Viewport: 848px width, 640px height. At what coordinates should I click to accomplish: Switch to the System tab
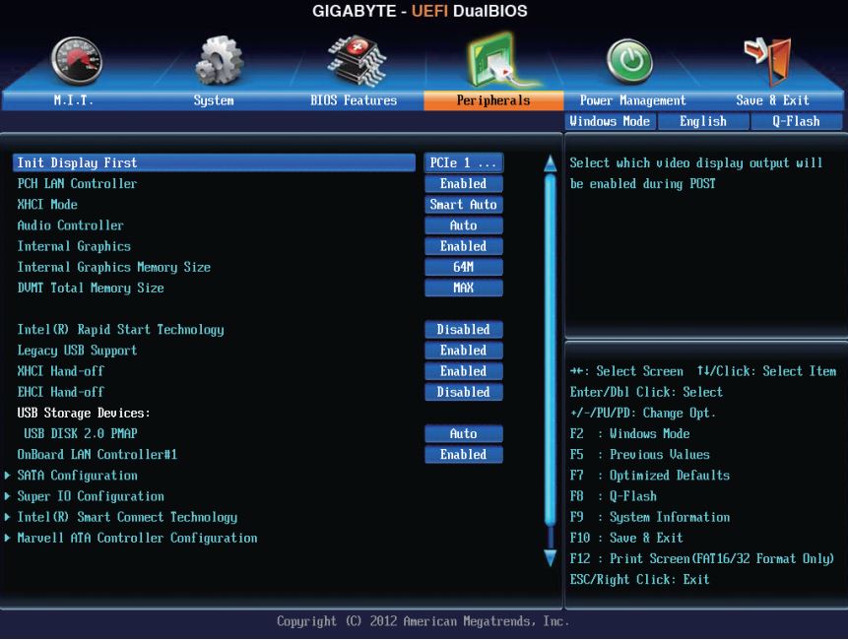point(214,100)
